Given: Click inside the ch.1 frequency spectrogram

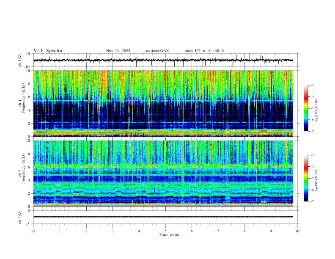Looking at the screenshot, I should [163, 103].
